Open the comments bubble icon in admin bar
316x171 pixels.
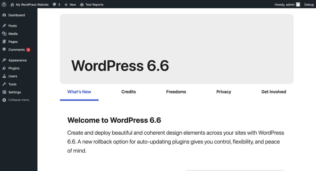[54, 5]
